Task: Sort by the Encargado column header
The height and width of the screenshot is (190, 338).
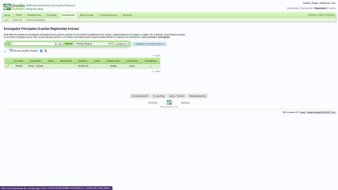Action: click(35, 61)
